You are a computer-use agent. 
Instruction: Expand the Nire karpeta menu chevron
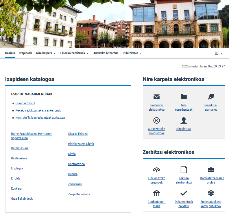tap(54, 53)
